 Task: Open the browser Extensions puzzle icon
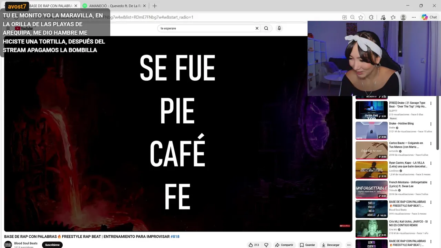pos(371,17)
